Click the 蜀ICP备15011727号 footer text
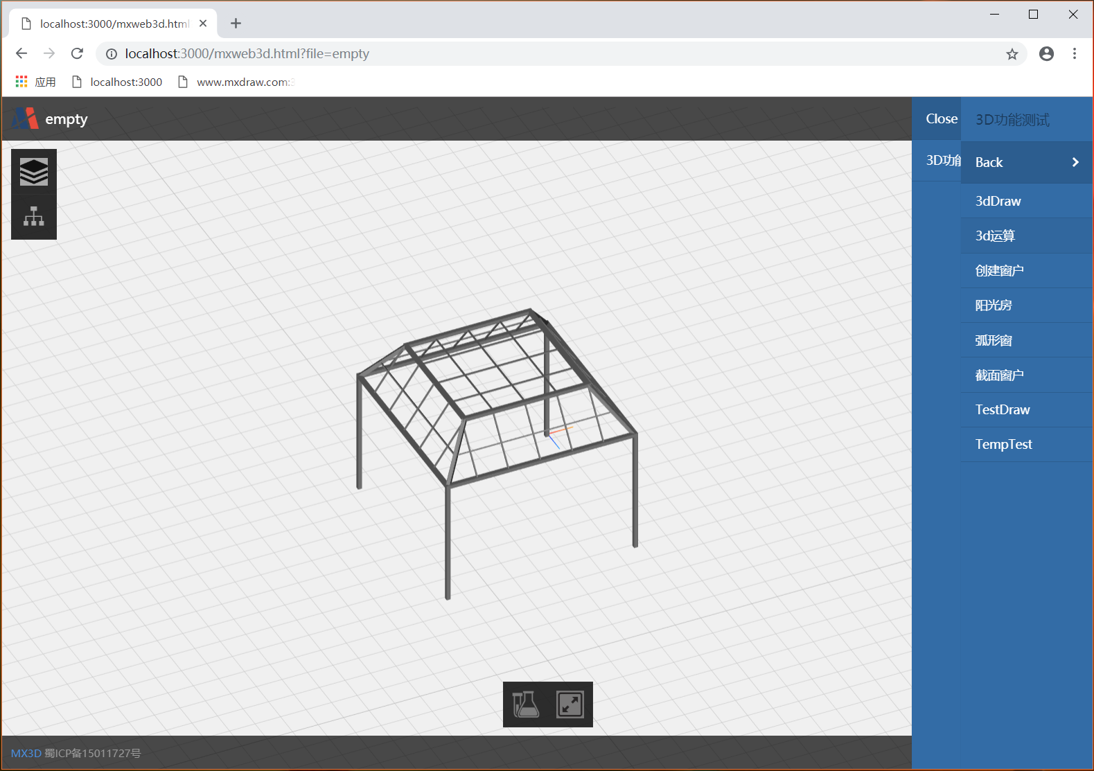 pos(93,753)
